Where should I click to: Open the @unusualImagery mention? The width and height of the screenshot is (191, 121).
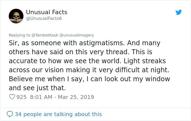pos(77,35)
